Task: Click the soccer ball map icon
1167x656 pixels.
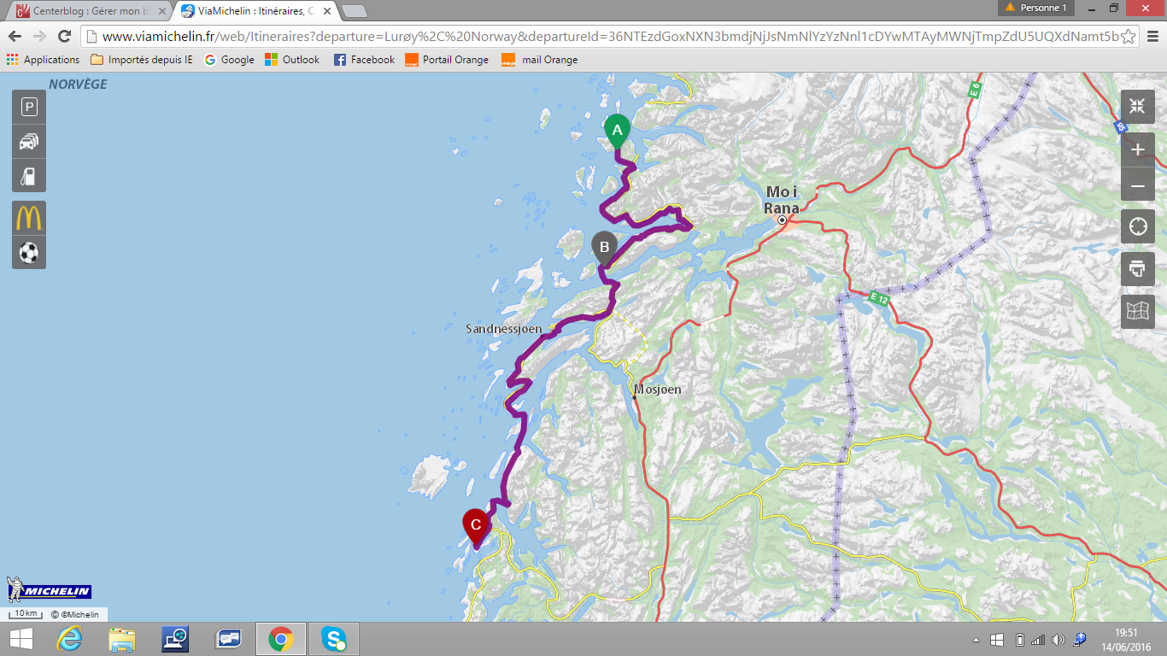Action: [29, 253]
